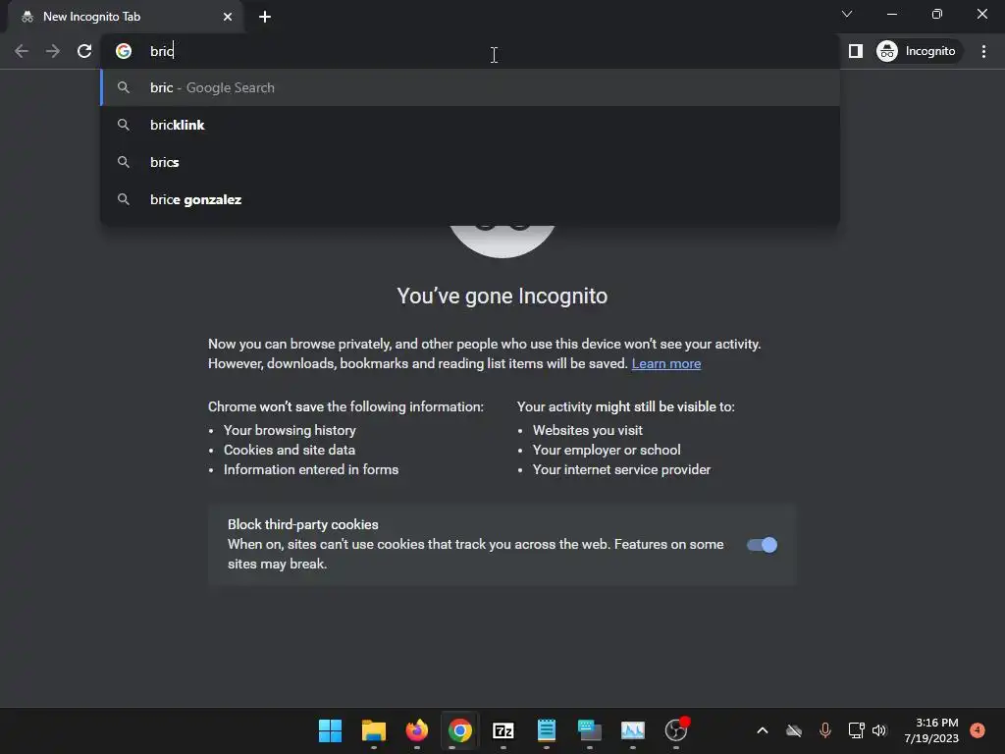1005x754 pixels.
Task: Open notifications badge showing 4
Action: pos(978,730)
